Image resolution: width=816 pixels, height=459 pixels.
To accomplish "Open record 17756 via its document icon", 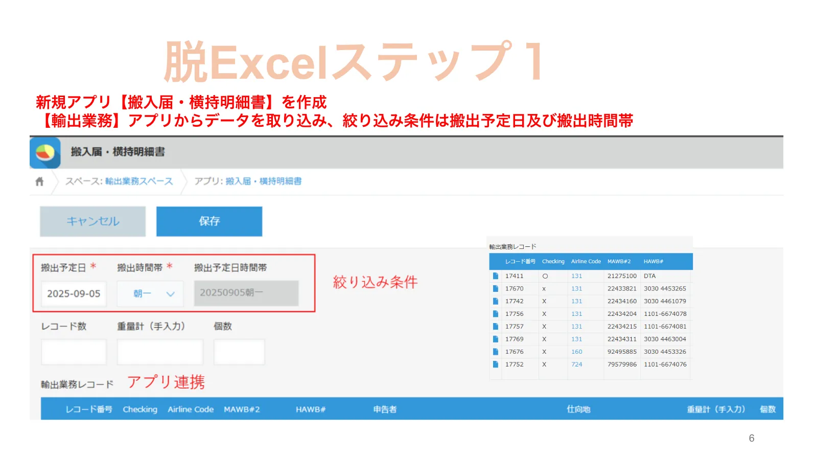I will (x=495, y=314).
